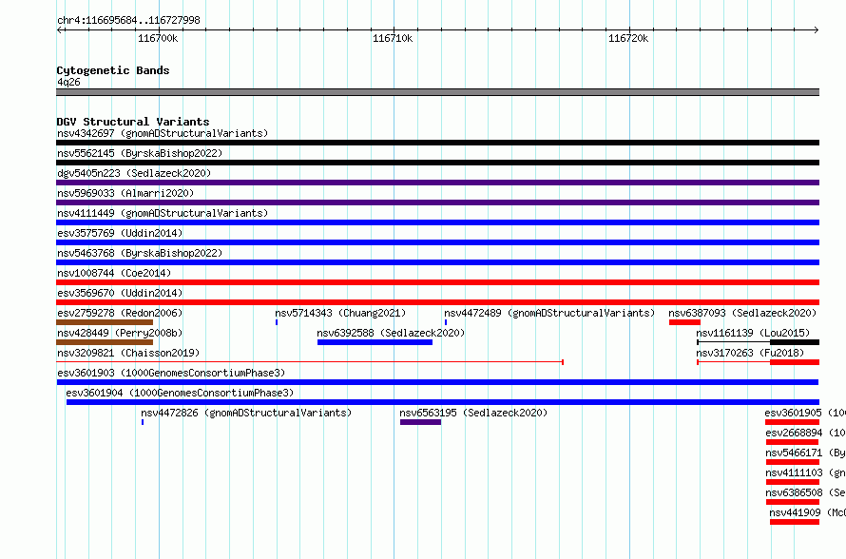The image size is (846, 559).
Task: Click the nsv5463768 ByrskaBishop2022 label
Action: coord(140,253)
